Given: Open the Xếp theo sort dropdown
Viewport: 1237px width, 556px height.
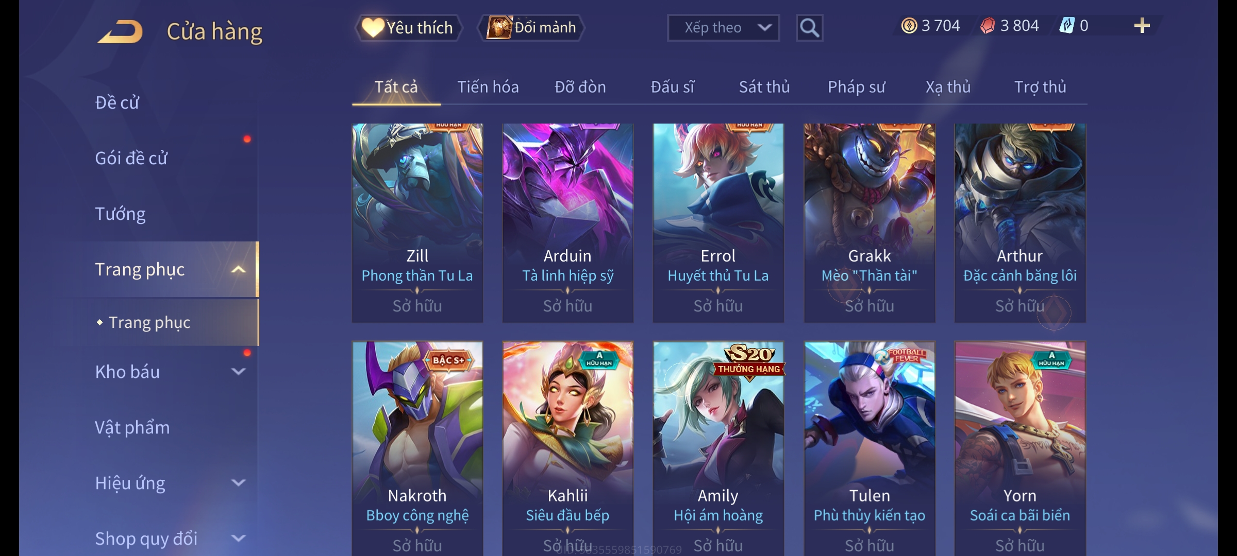Looking at the screenshot, I should [x=723, y=28].
